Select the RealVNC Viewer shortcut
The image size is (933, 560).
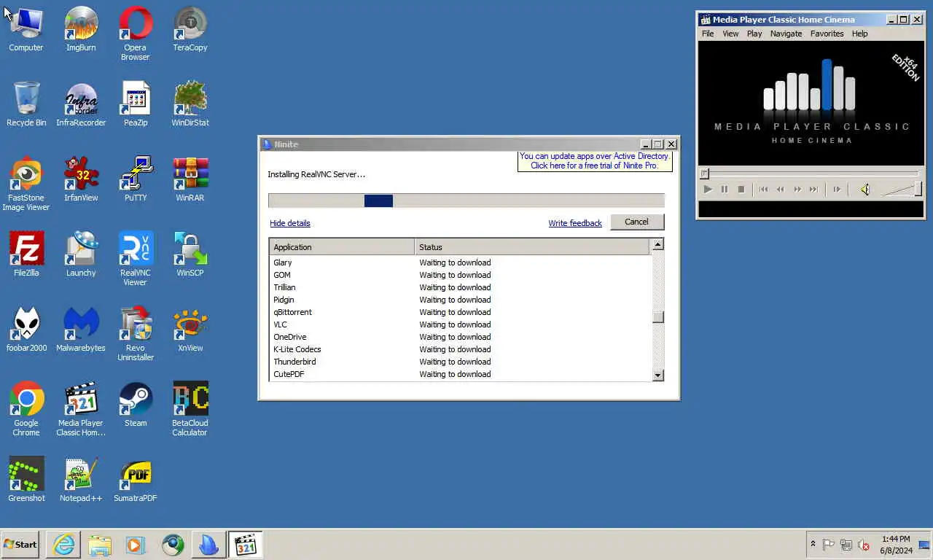[x=136, y=259]
